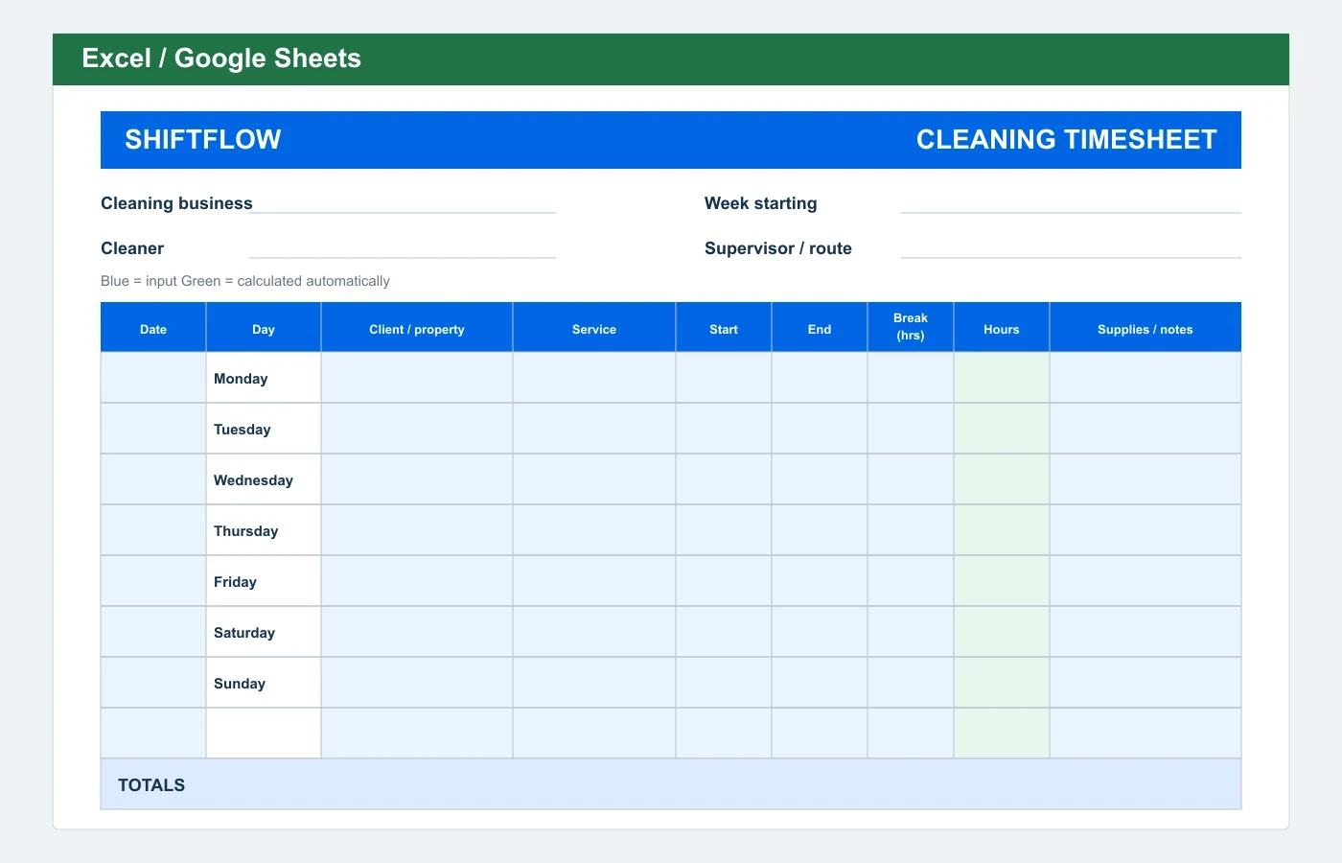1342x863 pixels.
Task: Click the Tuesday day label
Action: point(243,430)
